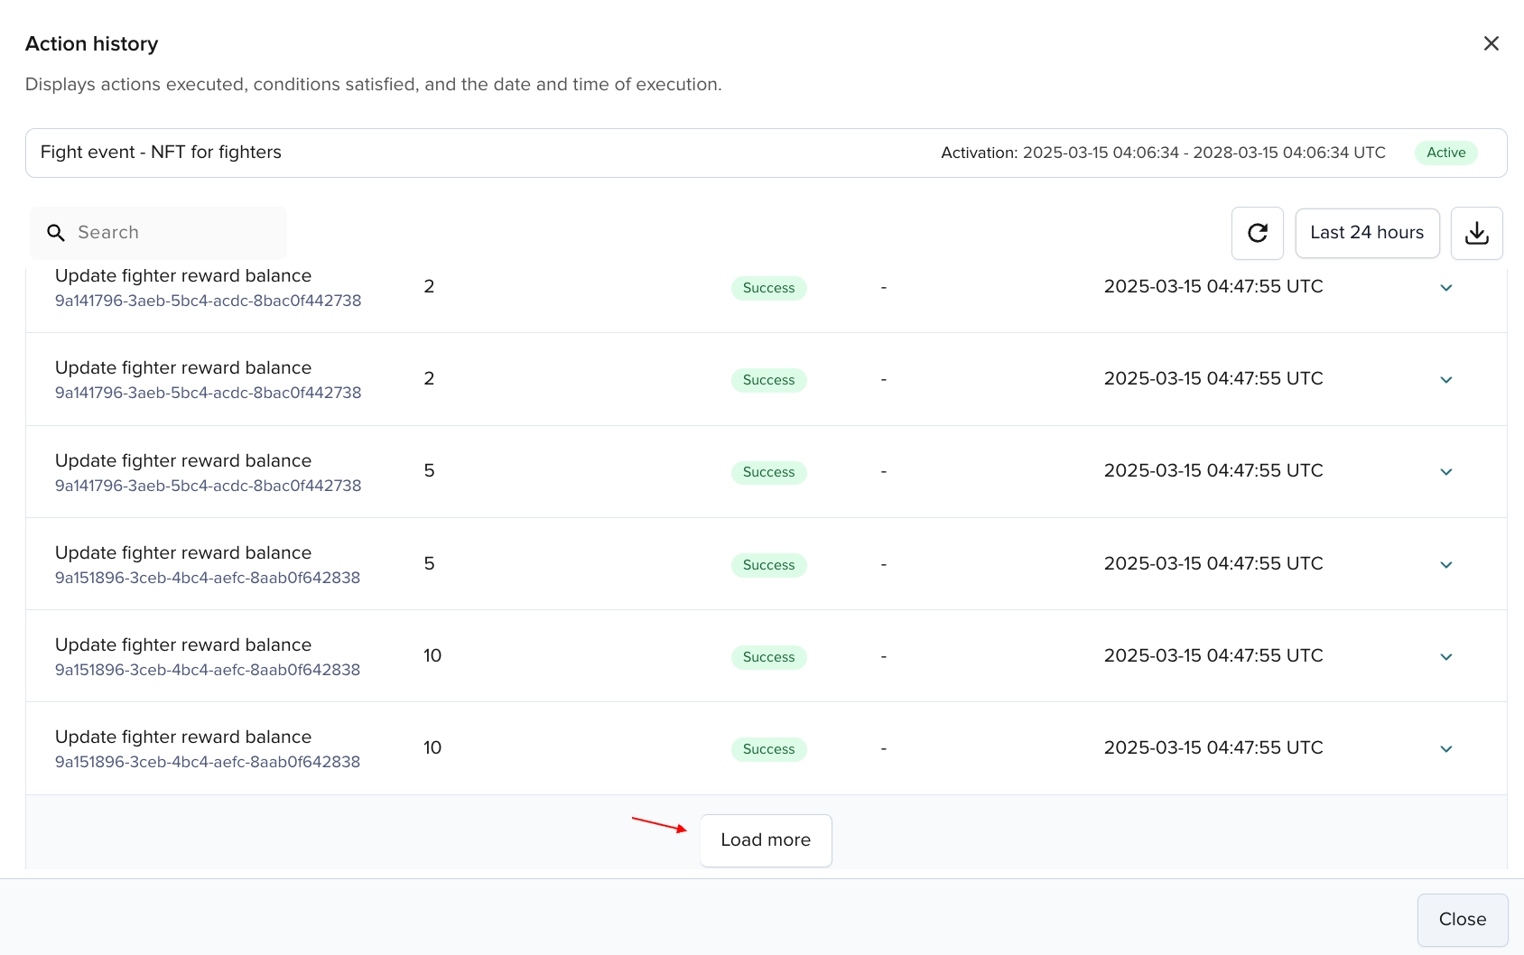This screenshot has width=1524, height=955.
Task: Close the Action history dialog with the X icon
Action: click(x=1491, y=43)
